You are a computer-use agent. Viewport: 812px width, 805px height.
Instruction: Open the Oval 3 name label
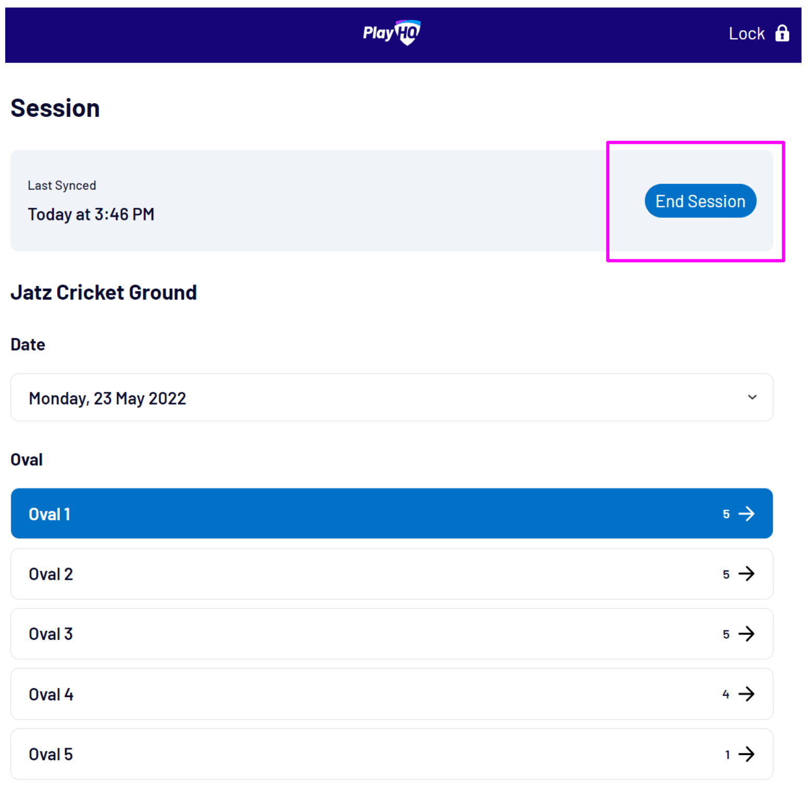51,634
